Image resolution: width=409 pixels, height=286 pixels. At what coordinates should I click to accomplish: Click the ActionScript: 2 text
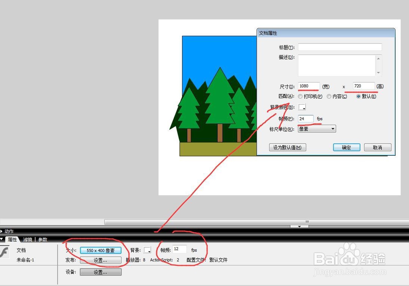point(164,260)
